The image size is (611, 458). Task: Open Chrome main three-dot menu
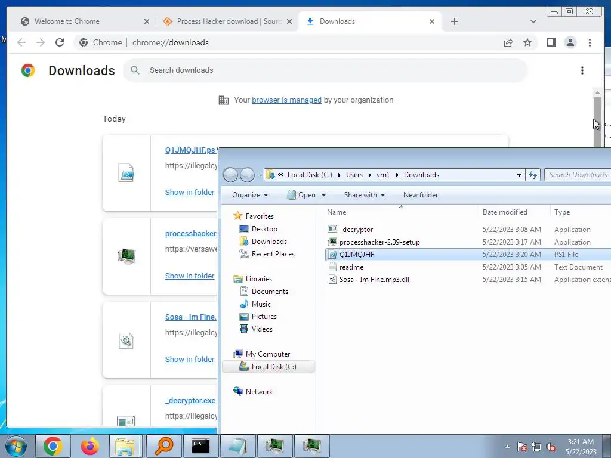(590, 42)
